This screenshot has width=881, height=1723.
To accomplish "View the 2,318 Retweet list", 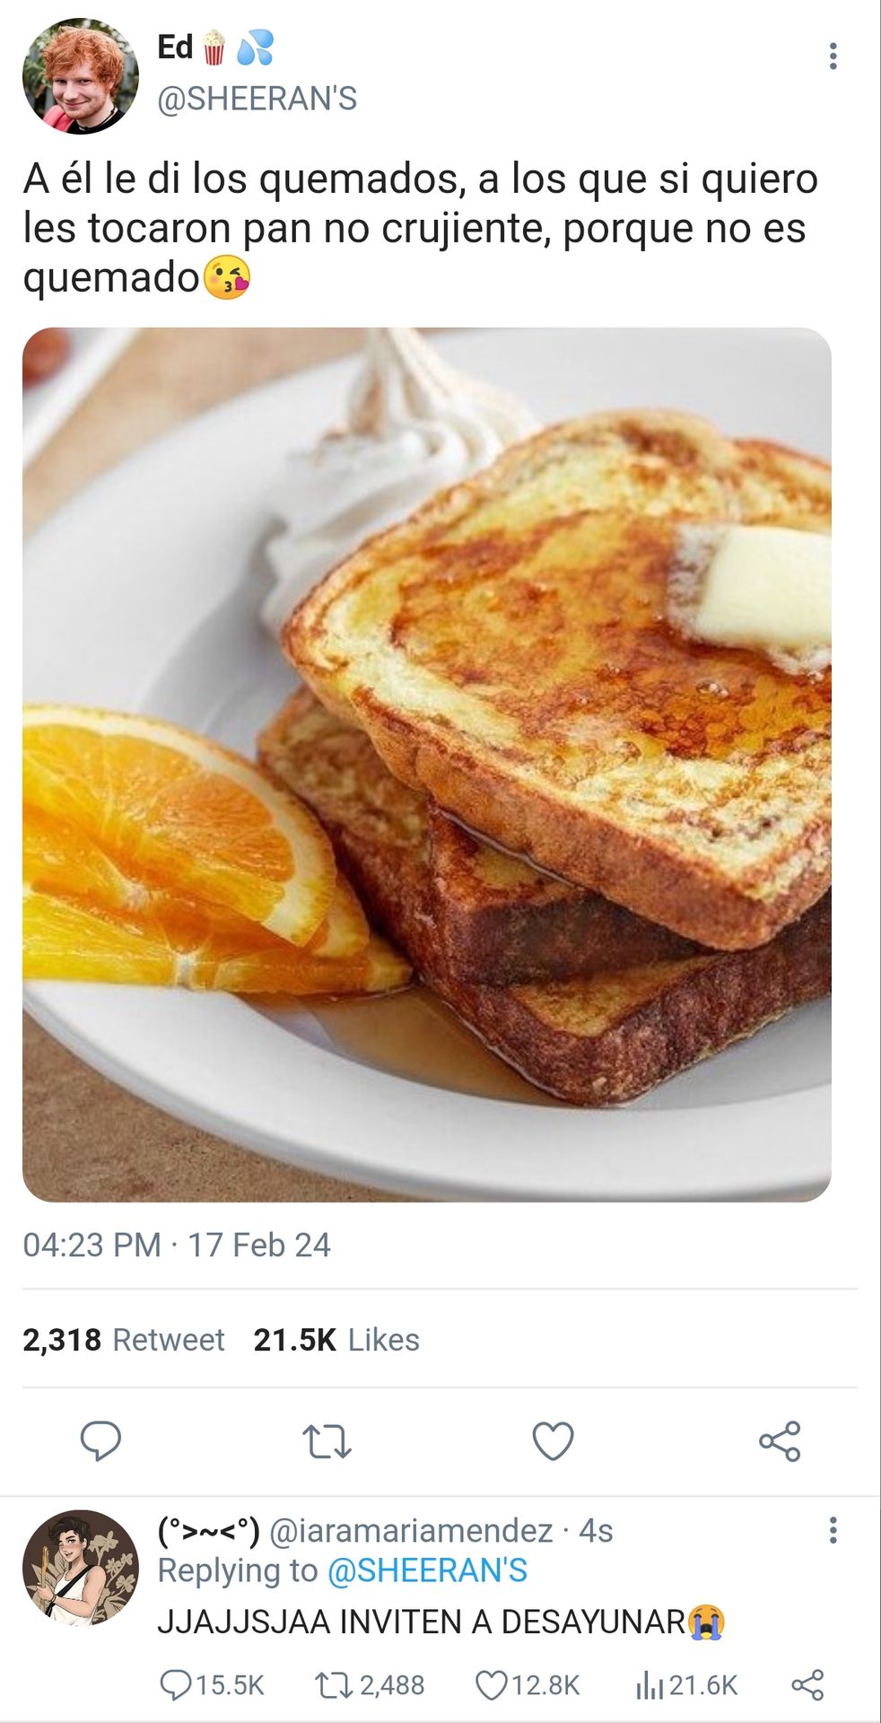I will [x=124, y=1340].
